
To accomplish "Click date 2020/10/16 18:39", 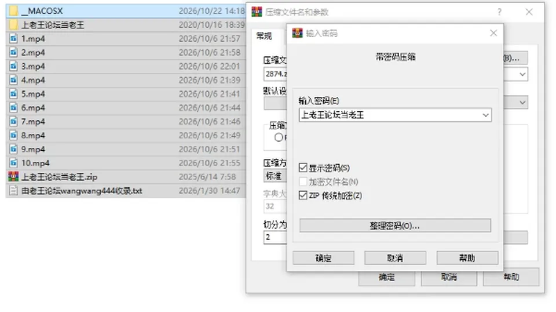I will tap(212, 25).
